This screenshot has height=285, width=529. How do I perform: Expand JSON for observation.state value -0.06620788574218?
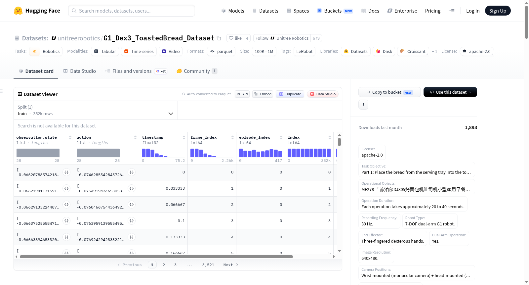[66, 172]
